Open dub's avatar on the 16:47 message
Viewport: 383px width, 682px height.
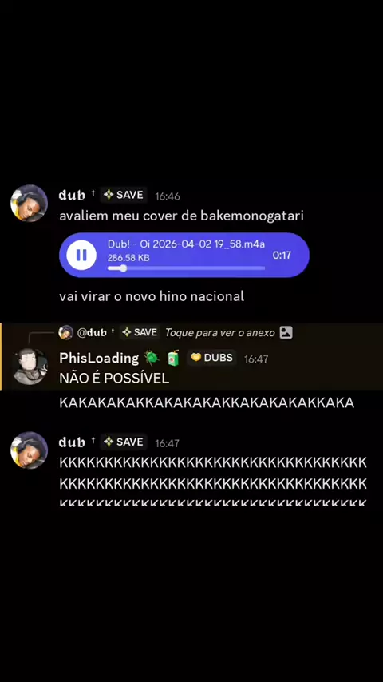tap(30, 450)
